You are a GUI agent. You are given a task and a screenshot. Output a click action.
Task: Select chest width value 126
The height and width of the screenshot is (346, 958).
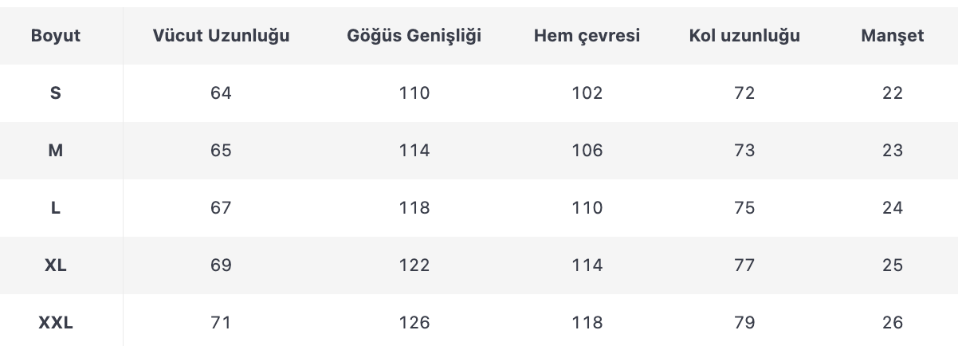click(x=414, y=323)
